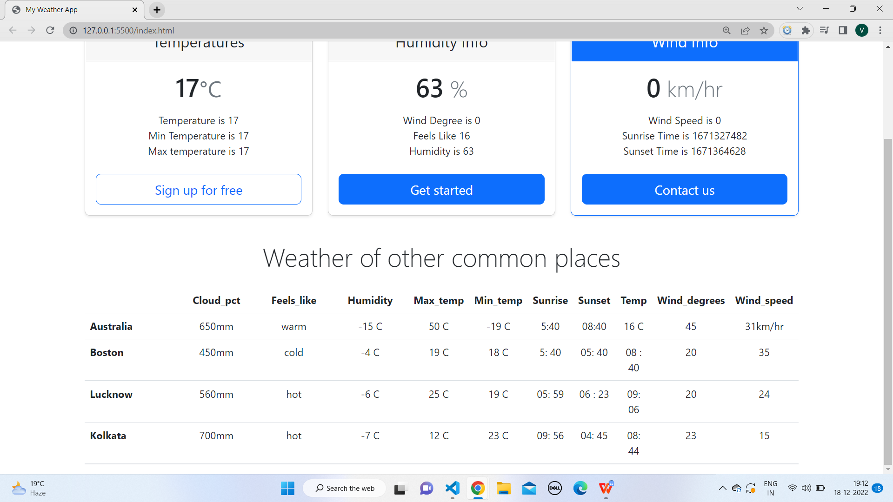Toggle the Chrome side panel
Screen dimensions: 893x502
point(843,30)
